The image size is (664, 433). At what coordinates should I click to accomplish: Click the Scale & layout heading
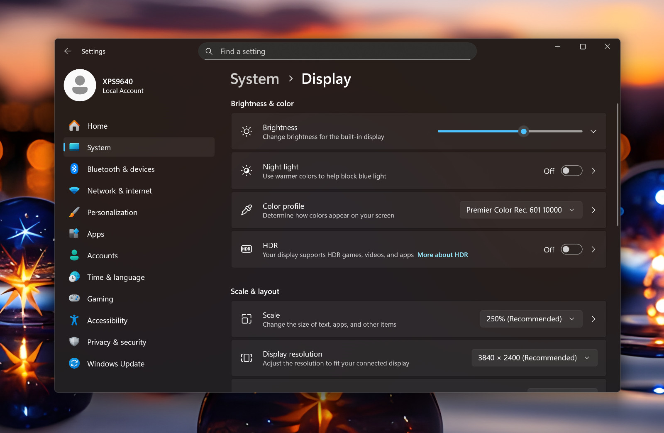click(x=255, y=291)
